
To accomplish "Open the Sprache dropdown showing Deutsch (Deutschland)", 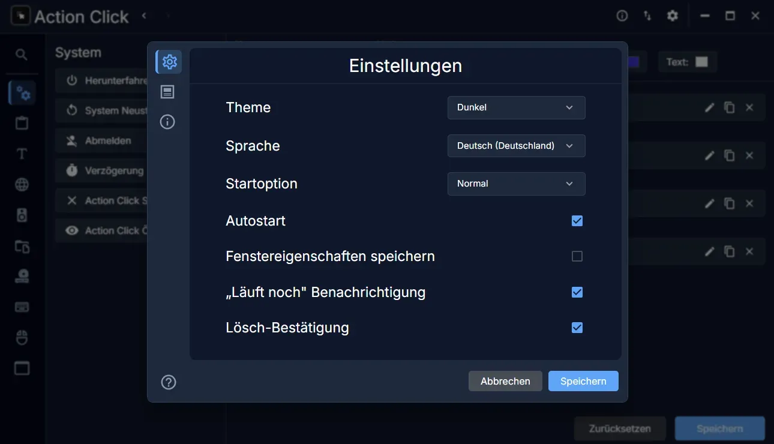I will [516, 146].
